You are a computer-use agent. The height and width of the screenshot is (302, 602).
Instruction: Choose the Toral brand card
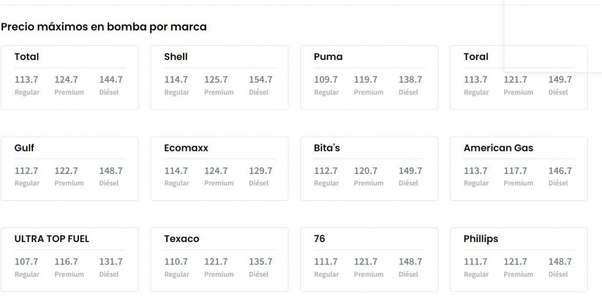click(x=519, y=78)
